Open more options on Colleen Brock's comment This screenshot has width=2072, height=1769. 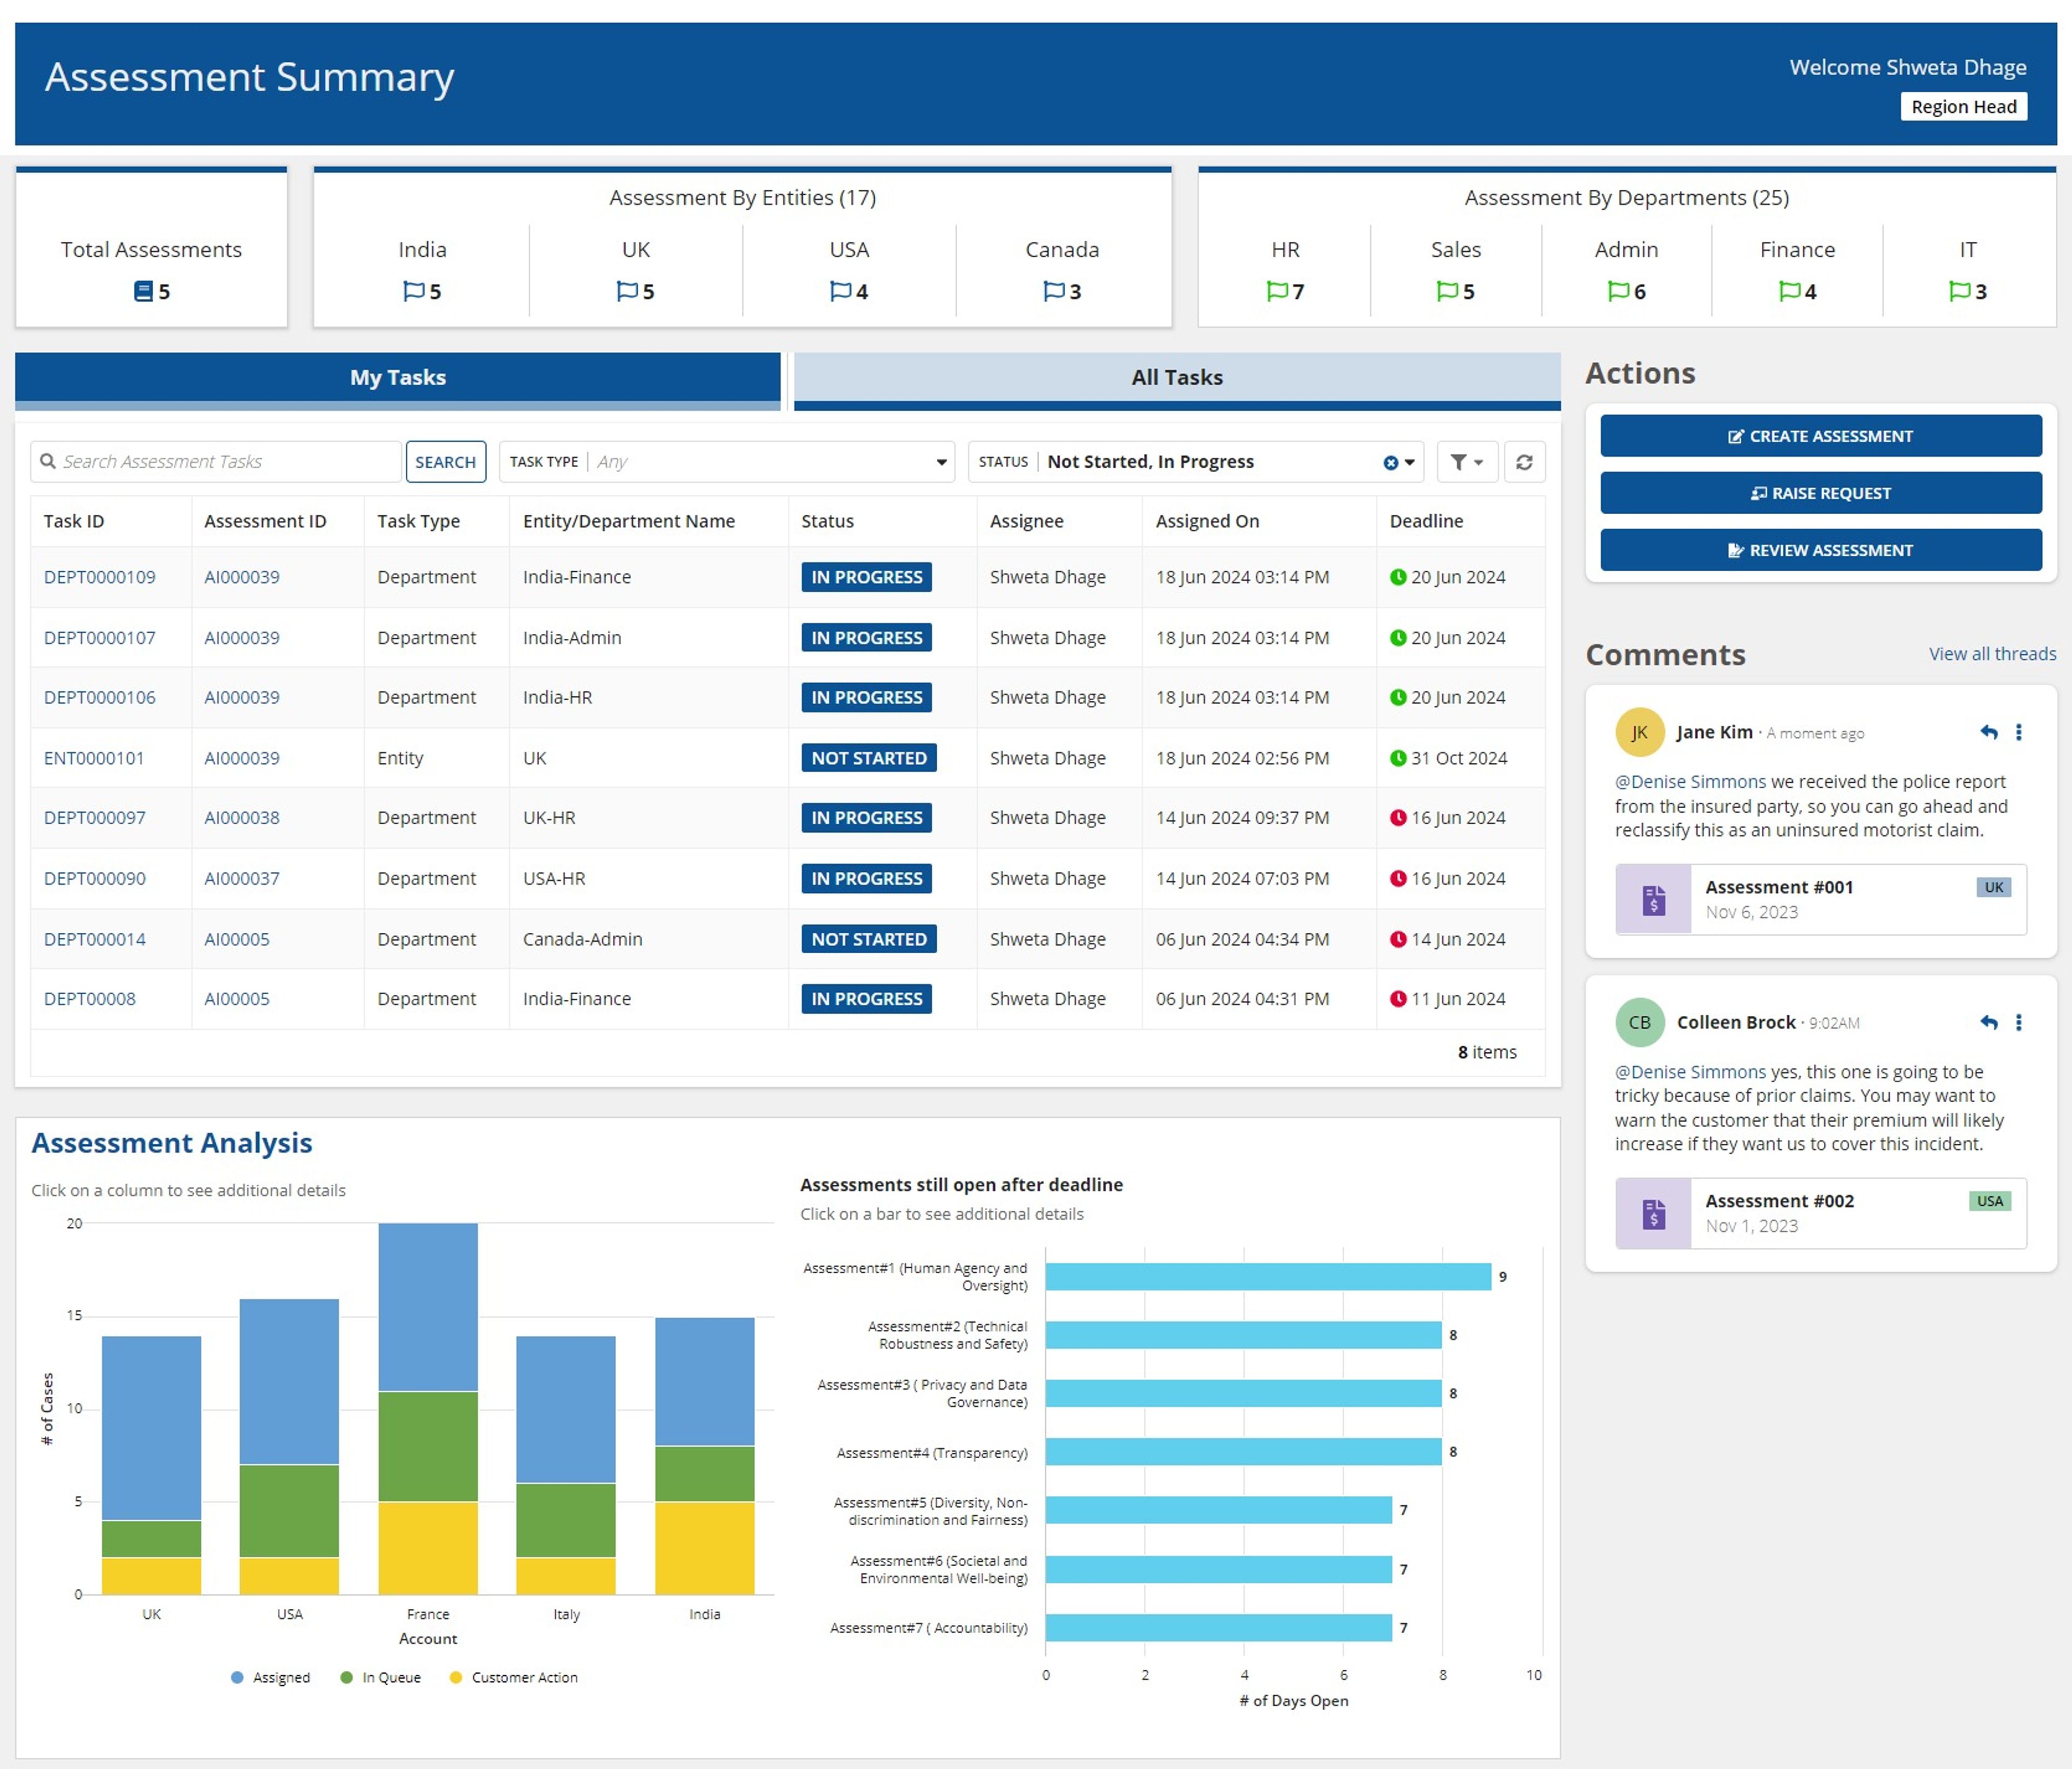(2019, 1022)
